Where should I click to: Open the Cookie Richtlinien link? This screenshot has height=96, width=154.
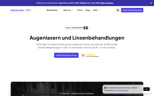point(122,90)
